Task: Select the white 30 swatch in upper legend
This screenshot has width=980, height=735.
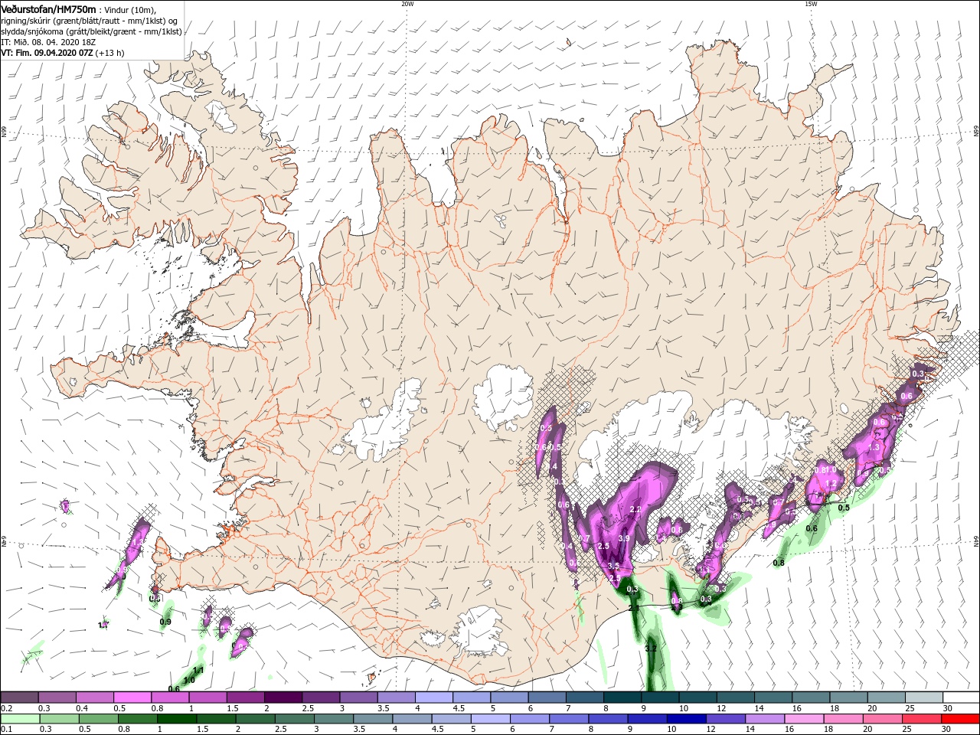Action: tap(960, 697)
